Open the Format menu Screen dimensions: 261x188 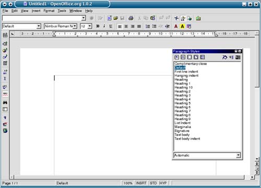click(x=49, y=11)
